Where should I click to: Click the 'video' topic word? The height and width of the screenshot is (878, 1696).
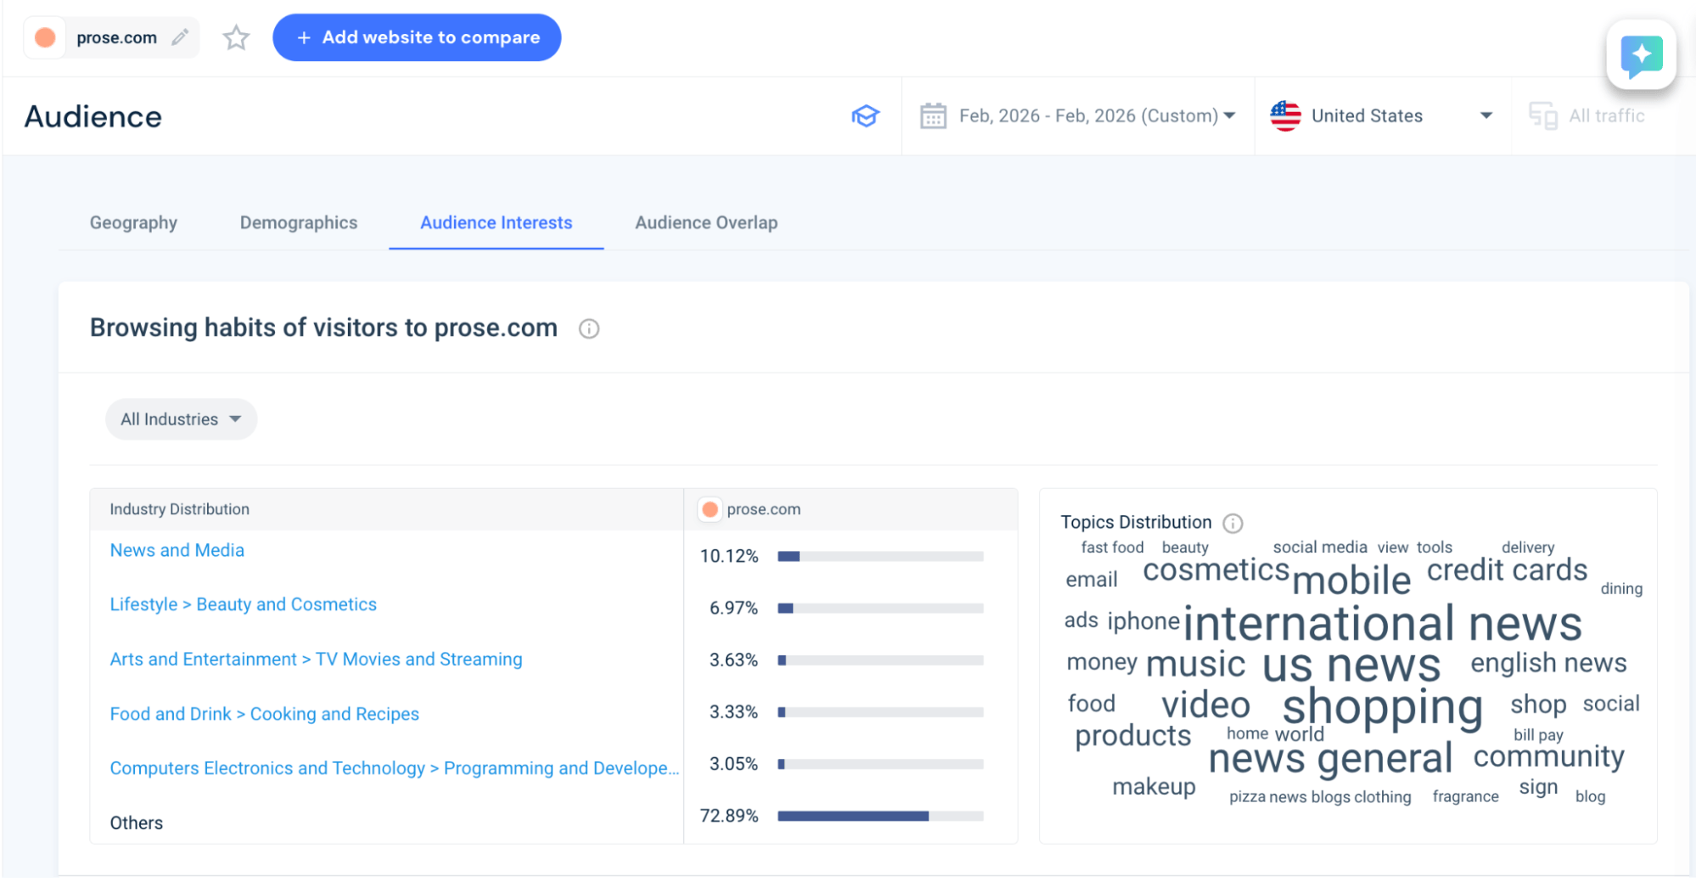tap(1206, 705)
